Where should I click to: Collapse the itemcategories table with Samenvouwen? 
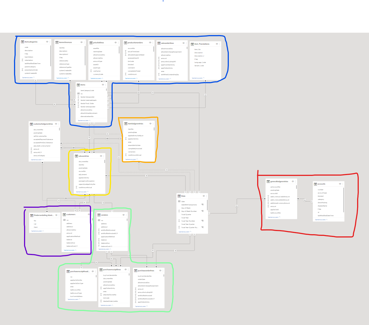point(28,78)
